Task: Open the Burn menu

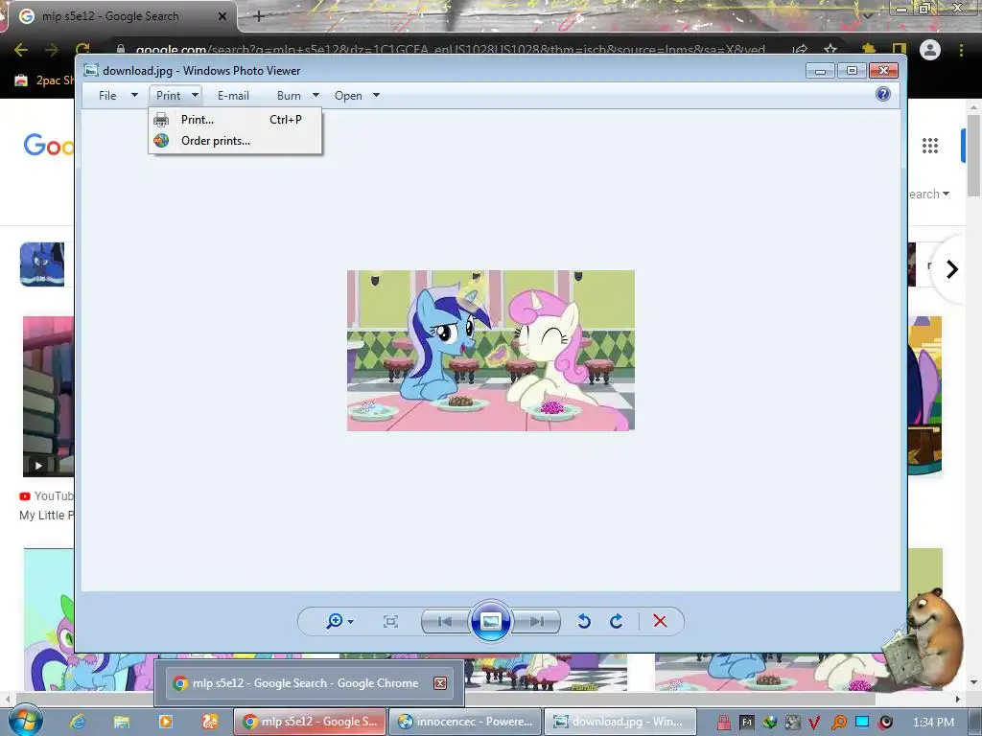Action: click(x=289, y=96)
